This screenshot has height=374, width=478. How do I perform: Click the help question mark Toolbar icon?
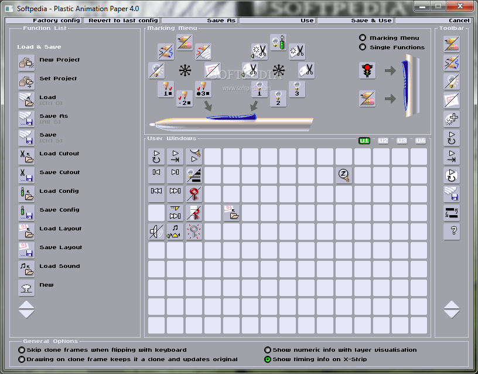click(452, 232)
